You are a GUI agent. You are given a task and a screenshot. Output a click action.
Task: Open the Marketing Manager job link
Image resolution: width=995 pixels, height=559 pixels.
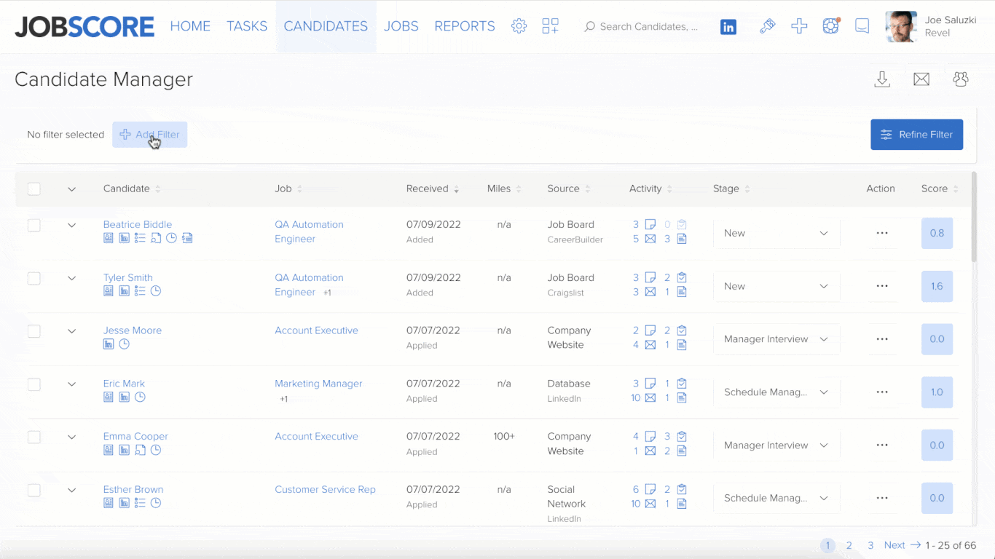[318, 384]
